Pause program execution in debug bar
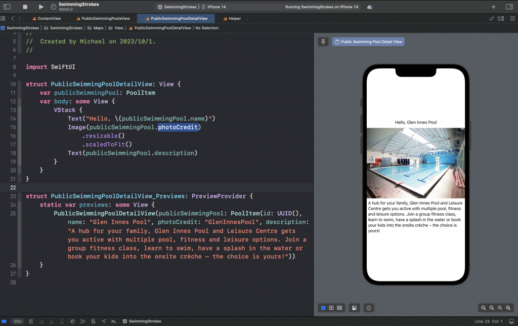Screen dimensions: 518x326 [x=31, y=321]
